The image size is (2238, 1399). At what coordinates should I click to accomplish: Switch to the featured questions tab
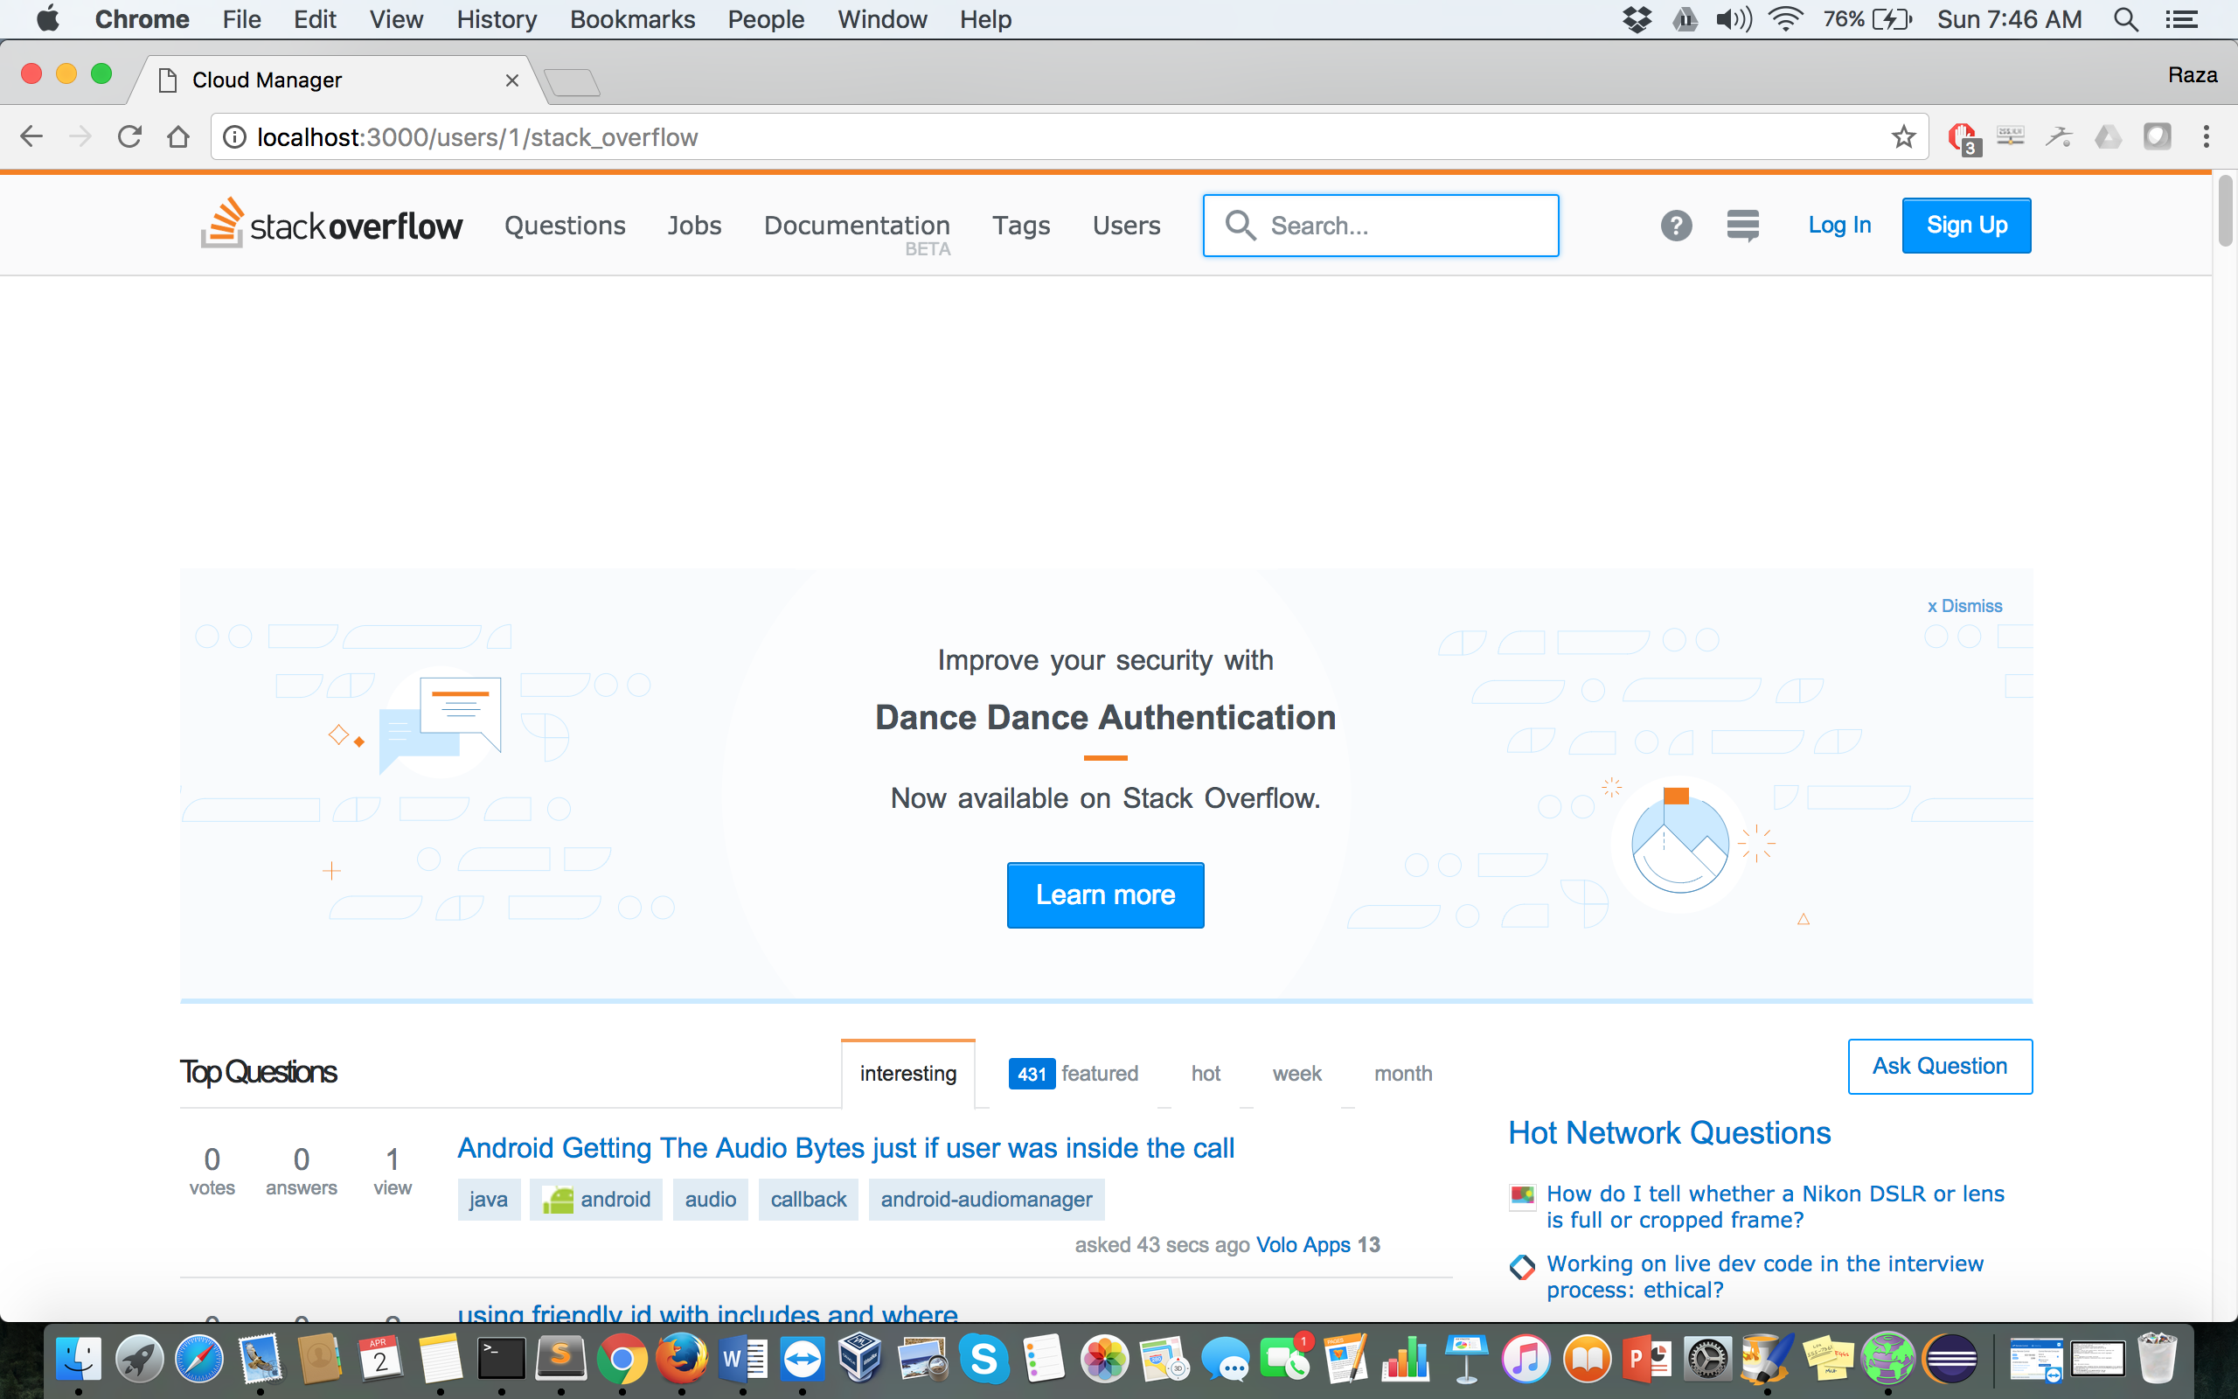(x=1074, y=1074)
